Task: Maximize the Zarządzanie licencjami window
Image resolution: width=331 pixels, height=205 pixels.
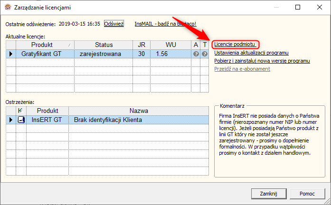Action: (x=298, y=7)
